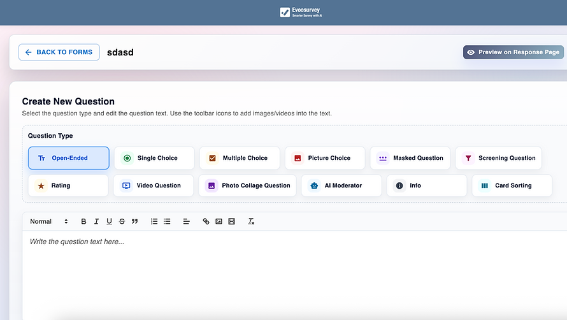Viewport: 567px width, 320px height.
Task: Pick the Rating question type
Action: [x=68, y=185]
